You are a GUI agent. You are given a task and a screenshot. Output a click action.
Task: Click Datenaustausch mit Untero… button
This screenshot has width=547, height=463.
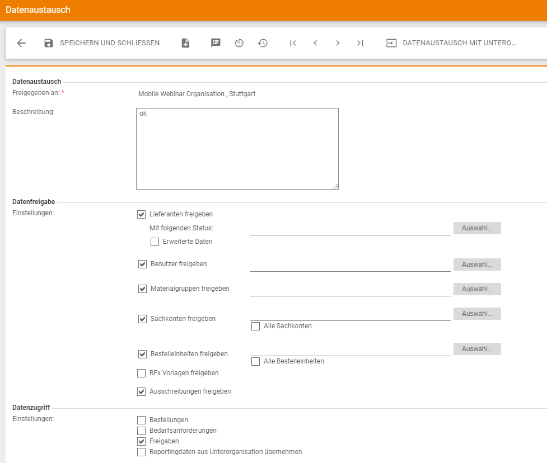(x=451, y=43)
